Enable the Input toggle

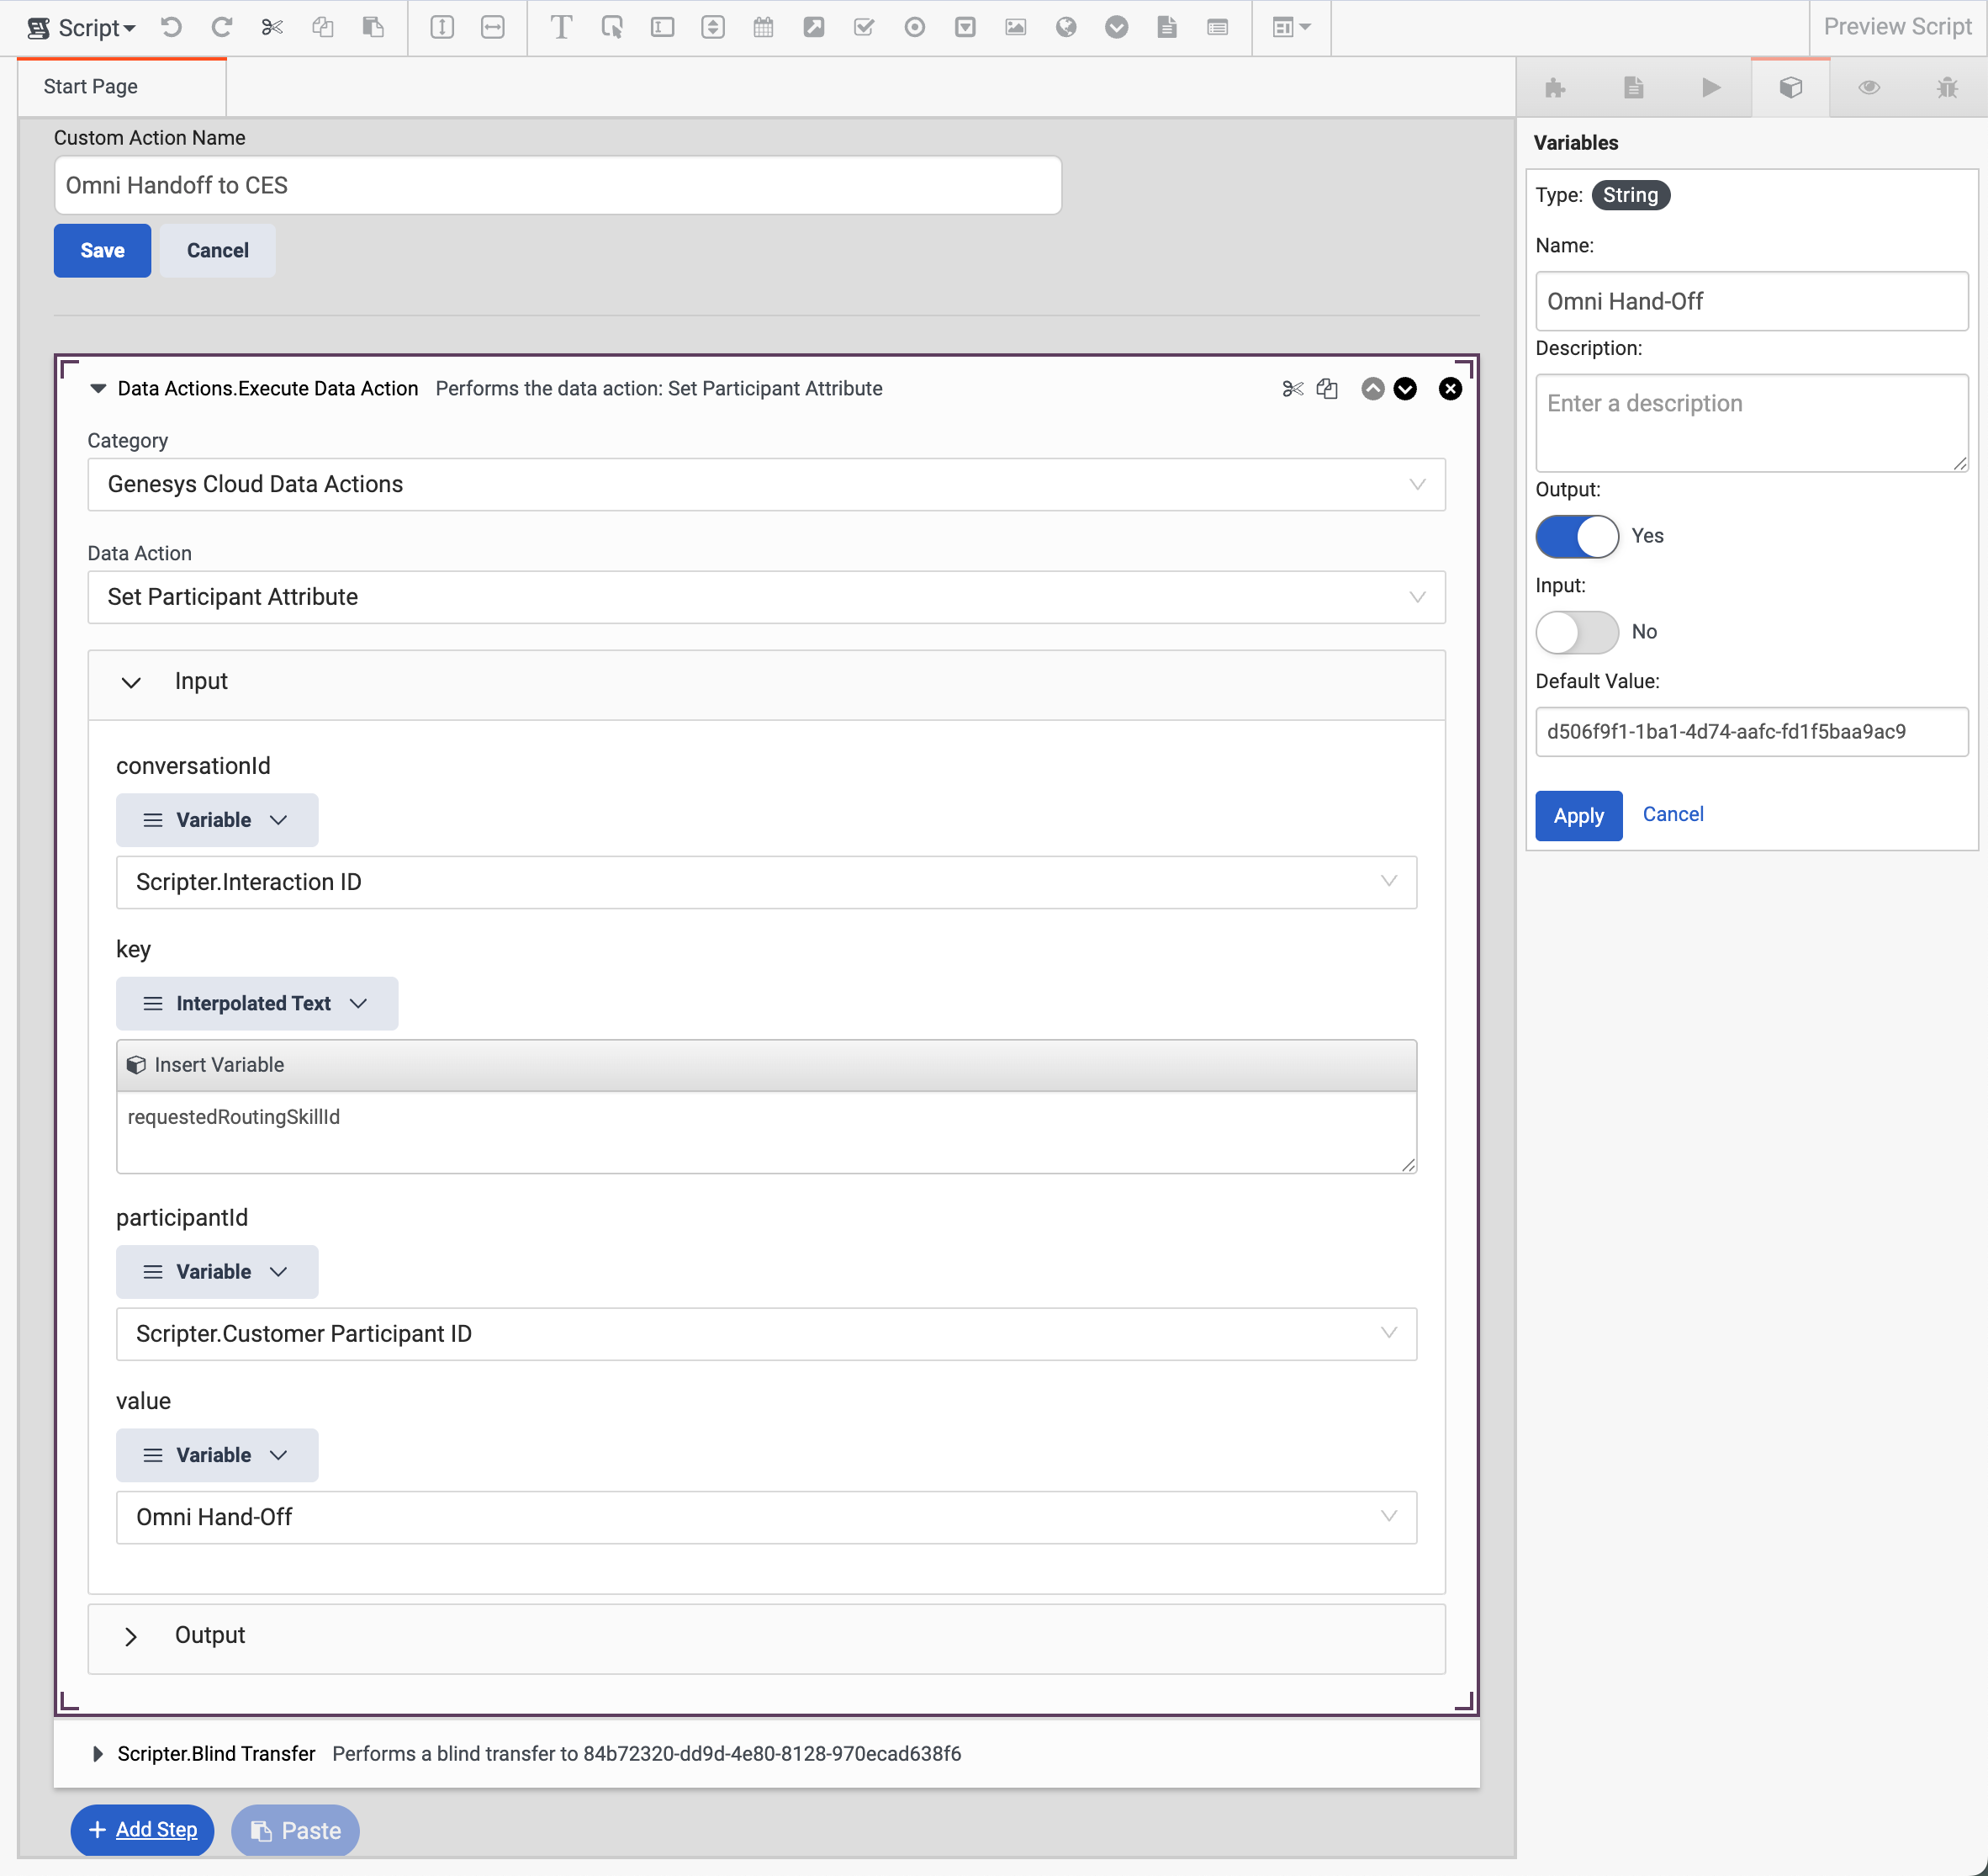[x=1577, y=633]
